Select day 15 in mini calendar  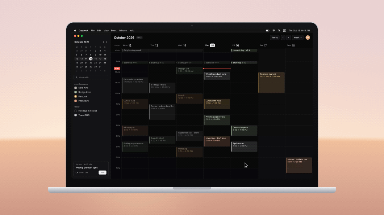click(x=91, y=59)
